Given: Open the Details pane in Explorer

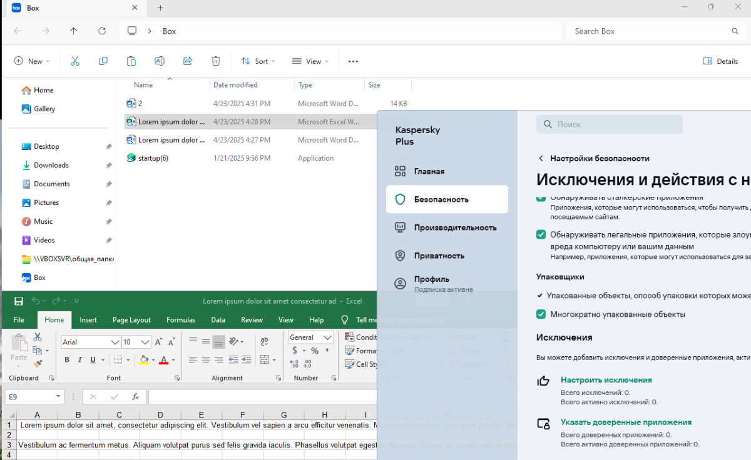Looking at the screenshot, I should coord(720,61).
